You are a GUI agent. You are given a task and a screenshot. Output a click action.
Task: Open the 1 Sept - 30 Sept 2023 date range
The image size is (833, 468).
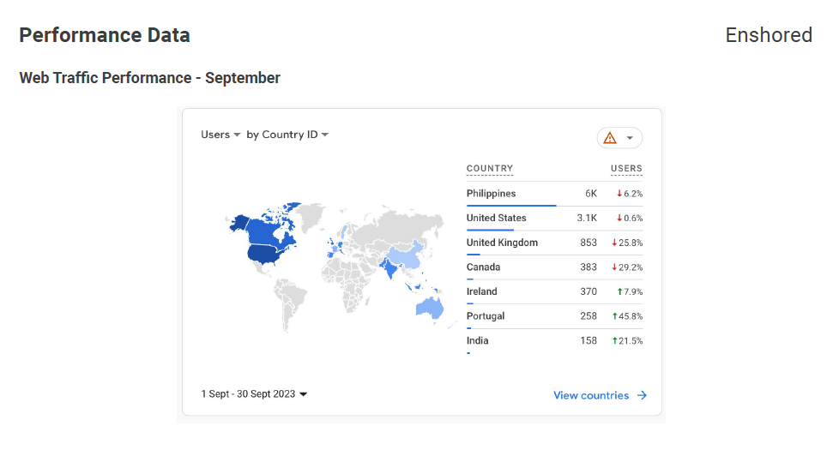click(254, 394)
